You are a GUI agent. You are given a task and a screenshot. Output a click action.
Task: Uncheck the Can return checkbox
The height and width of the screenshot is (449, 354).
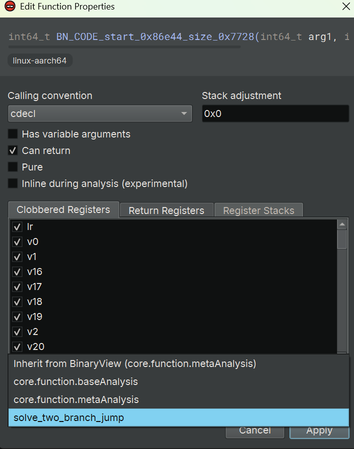click(13, 150)
